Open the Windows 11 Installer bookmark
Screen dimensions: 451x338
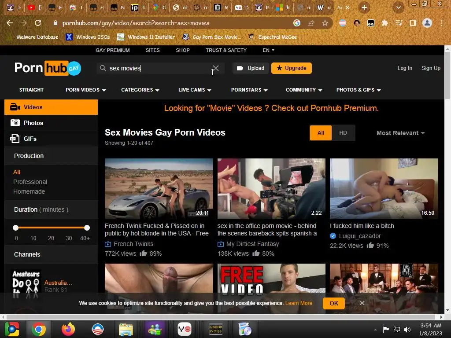146,37
